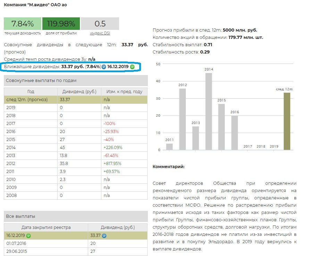The width and height of the screenshot is (309, 256).
Task: Select the 2016 bar in the chart
Action: pyautogui.click(x=234, y=133)
